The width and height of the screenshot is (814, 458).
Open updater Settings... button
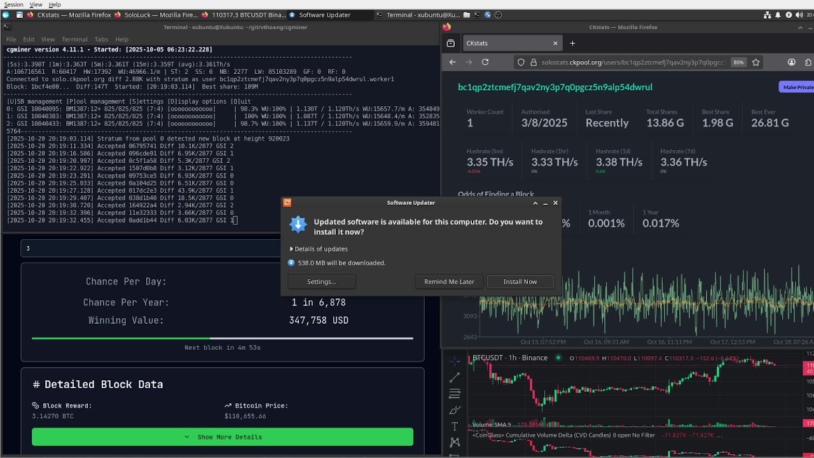[322, 281]
